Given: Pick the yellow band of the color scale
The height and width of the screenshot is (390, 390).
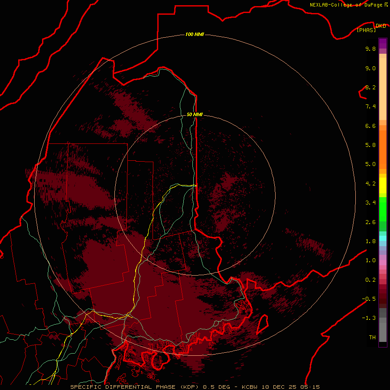Looking at the screenshot, I should click(x=383, y=185).
